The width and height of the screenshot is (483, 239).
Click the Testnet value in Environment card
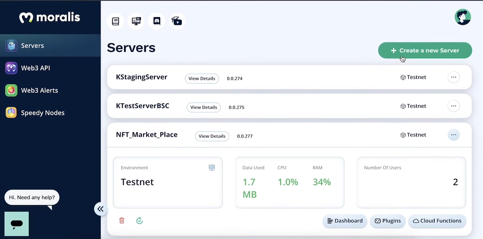(137, 182)
